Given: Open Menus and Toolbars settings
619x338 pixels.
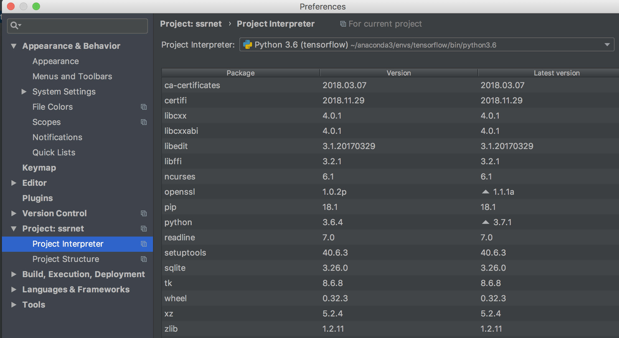Looking at the screenshot, I should [72, 76].
